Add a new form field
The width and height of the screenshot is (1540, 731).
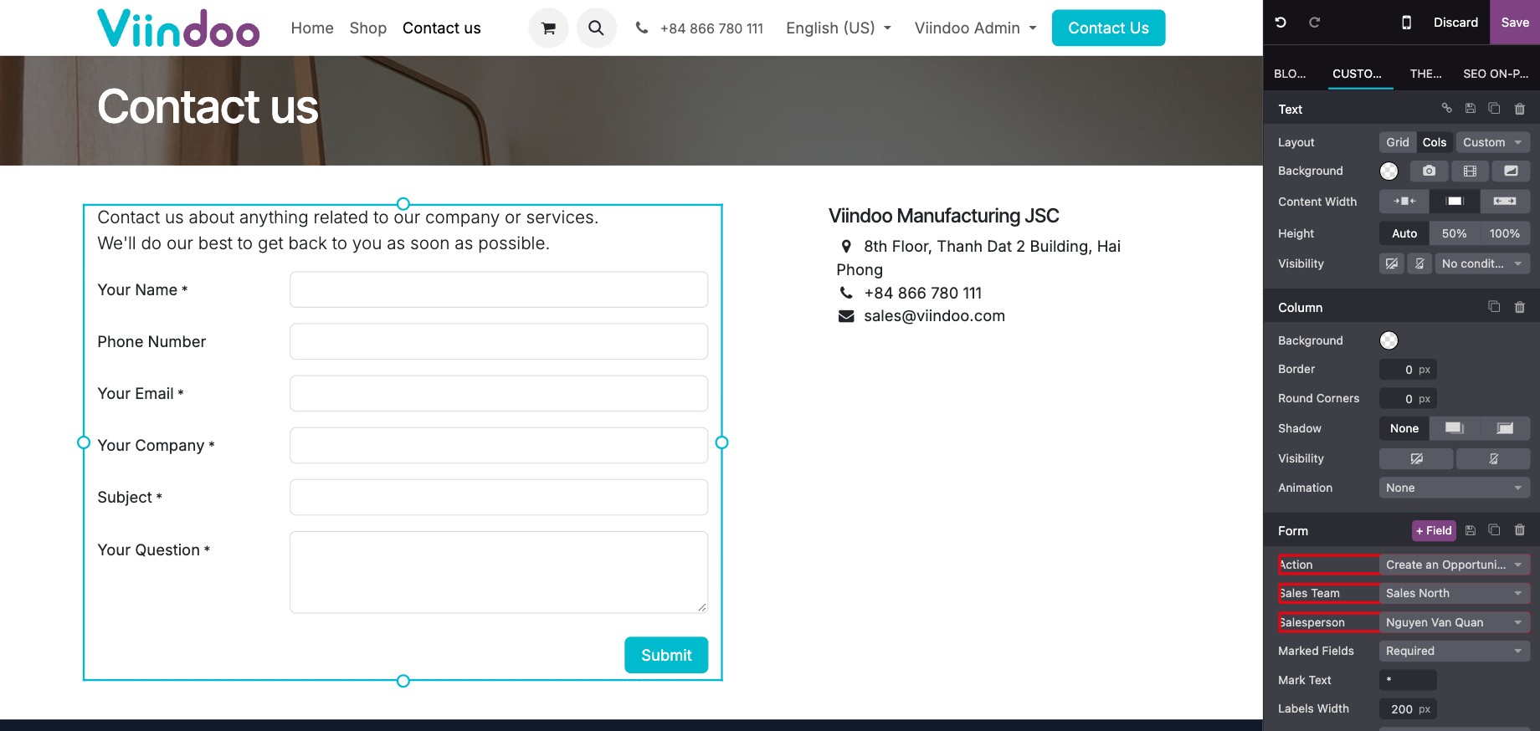pyautogui.click(x=1434, y=530)
